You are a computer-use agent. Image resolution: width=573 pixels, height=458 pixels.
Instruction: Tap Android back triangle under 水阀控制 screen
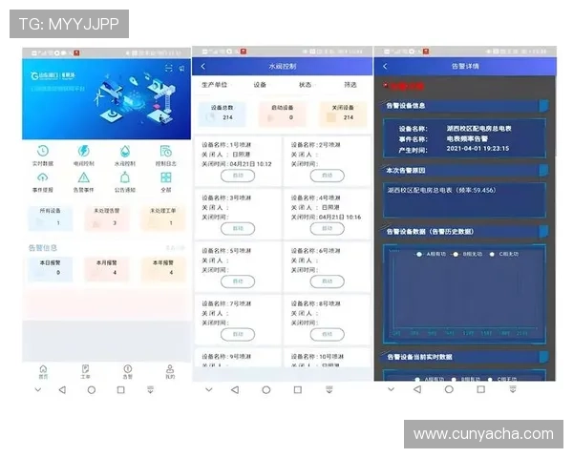(x=235, y=389)
